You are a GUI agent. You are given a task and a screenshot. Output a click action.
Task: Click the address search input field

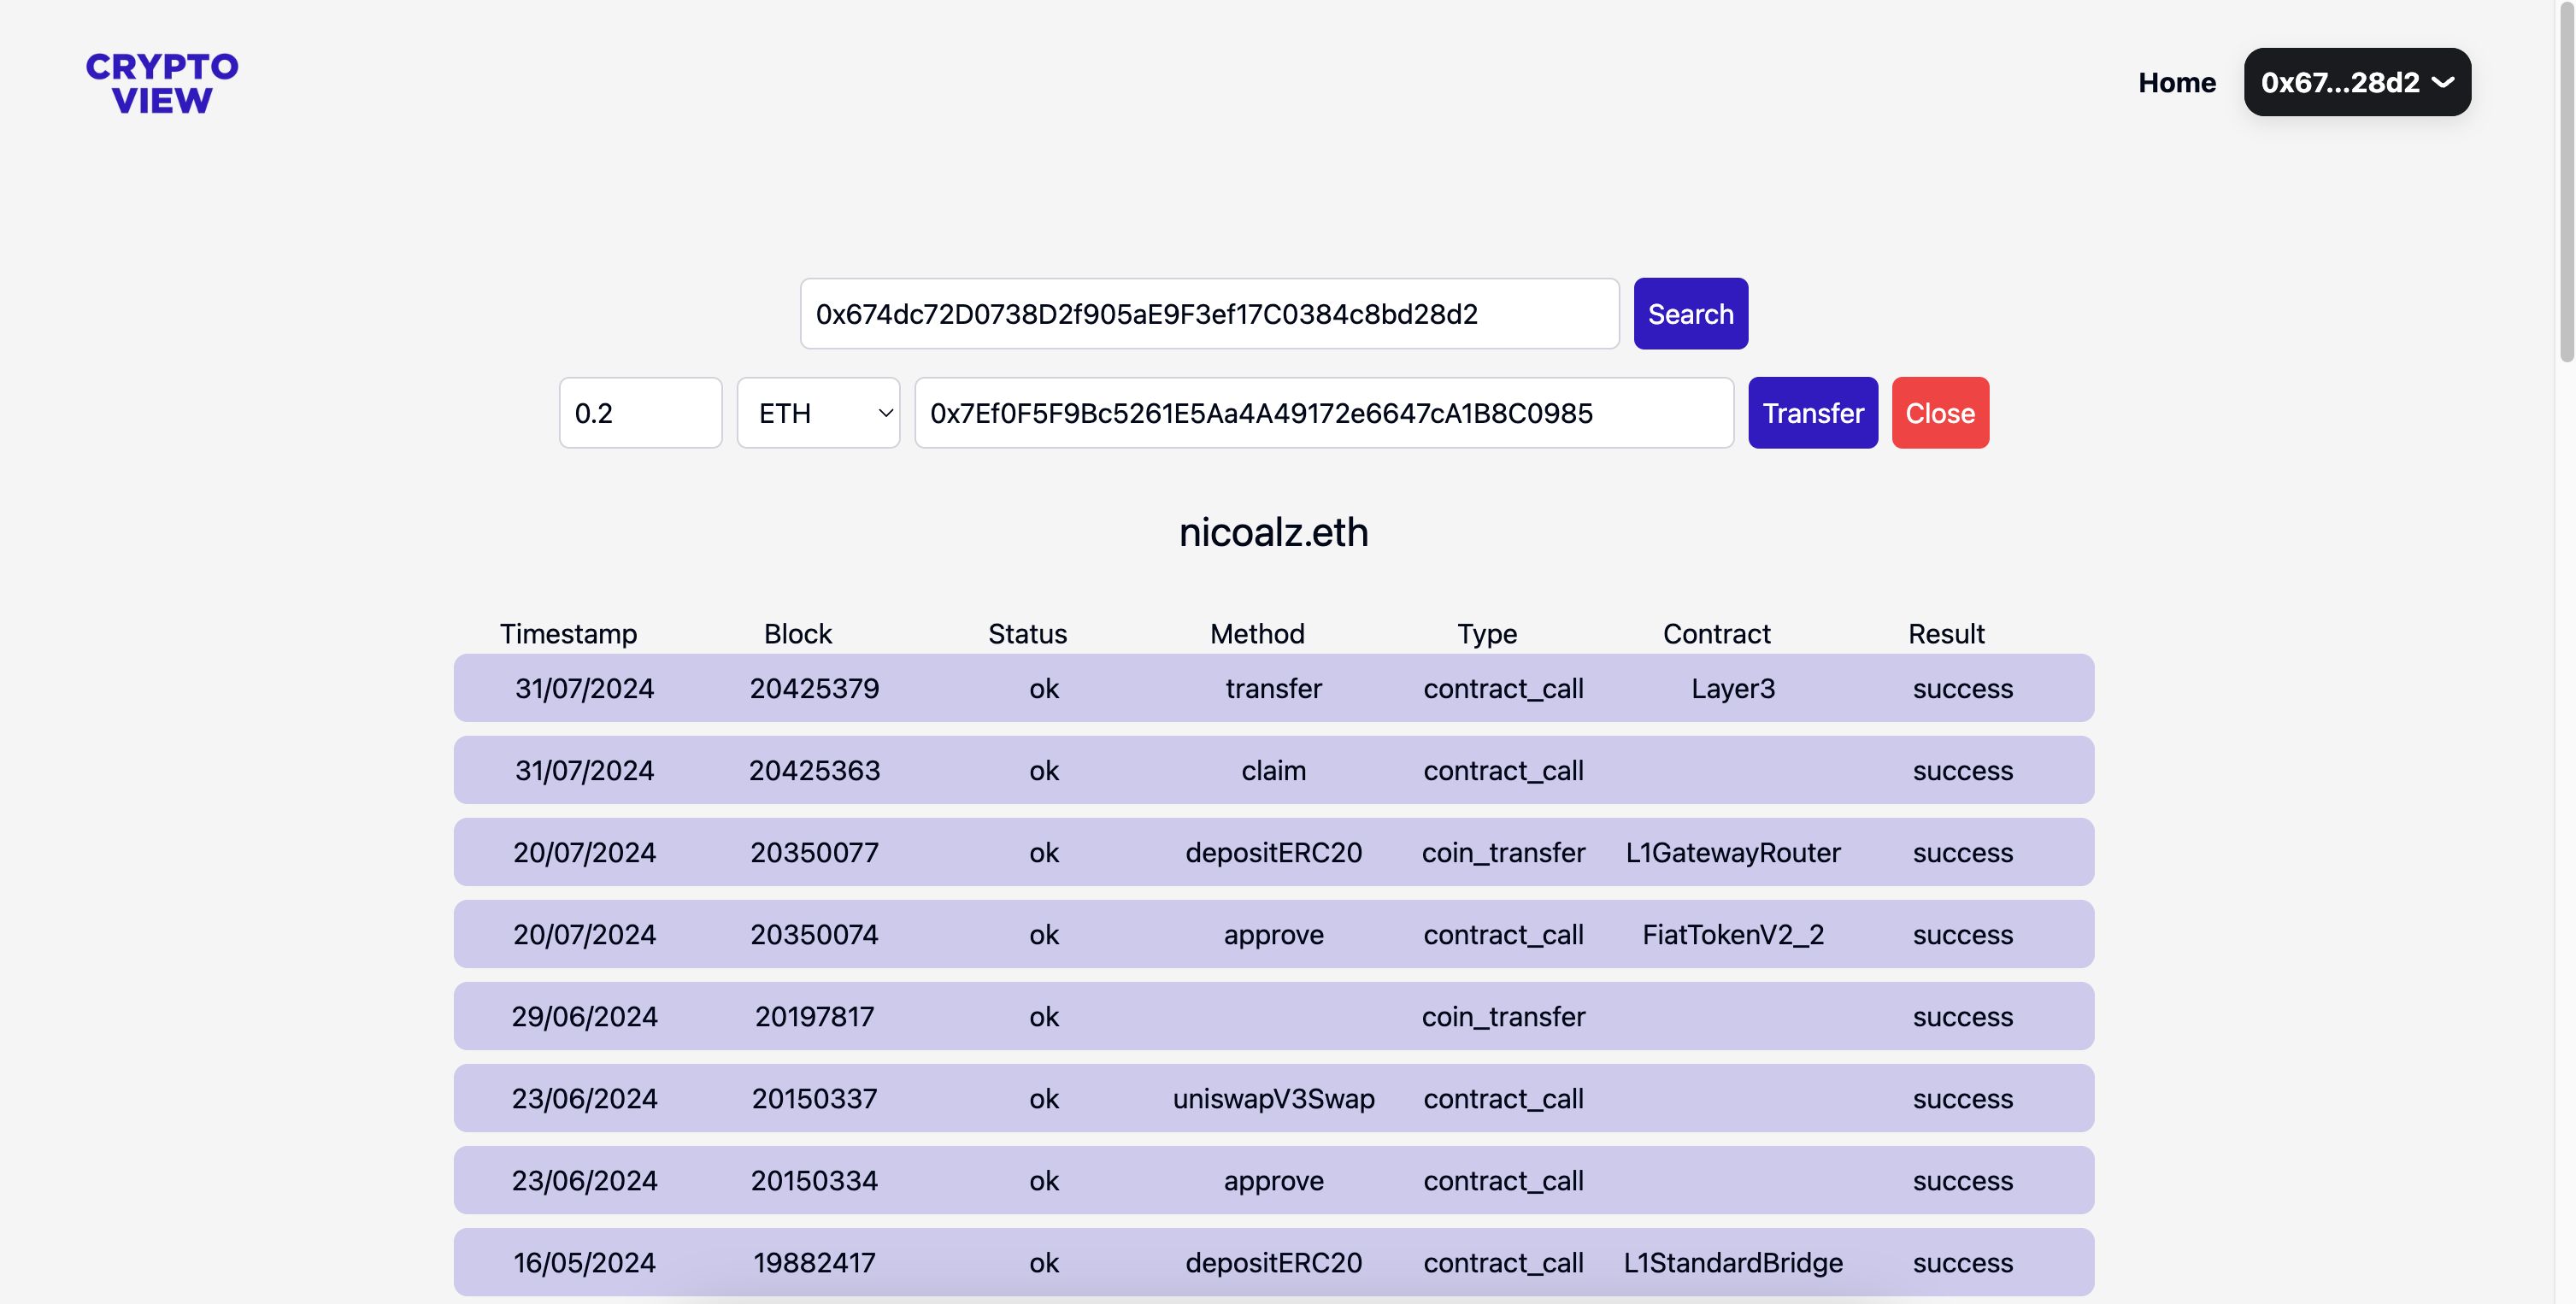tap(1209, 314)
